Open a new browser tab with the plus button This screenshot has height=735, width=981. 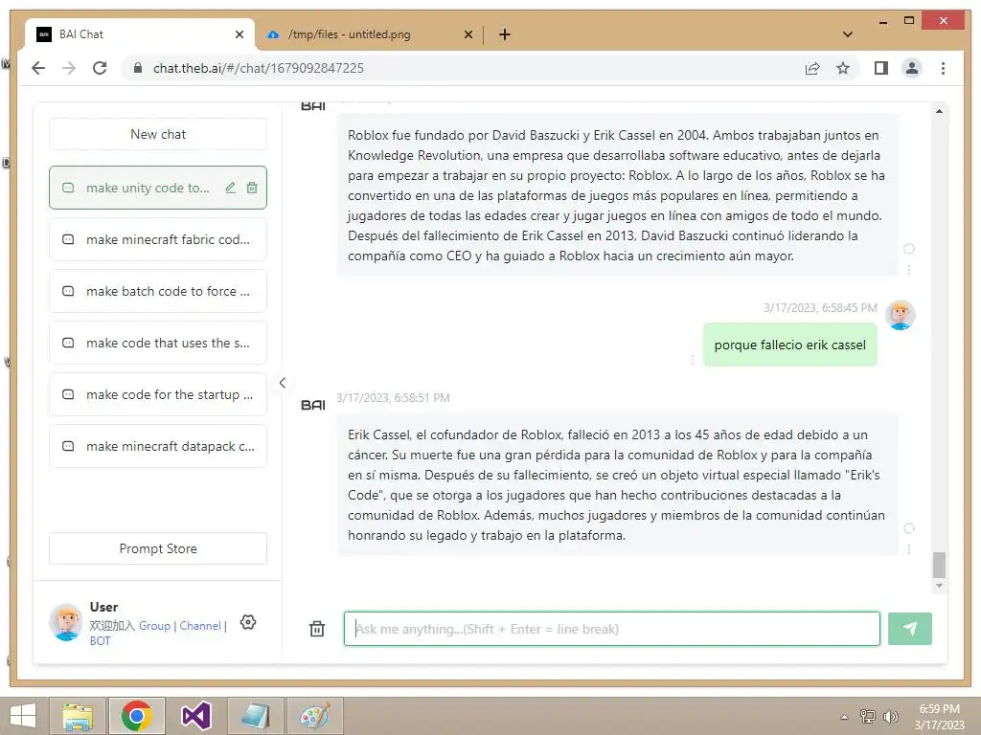tap(505, 34)
